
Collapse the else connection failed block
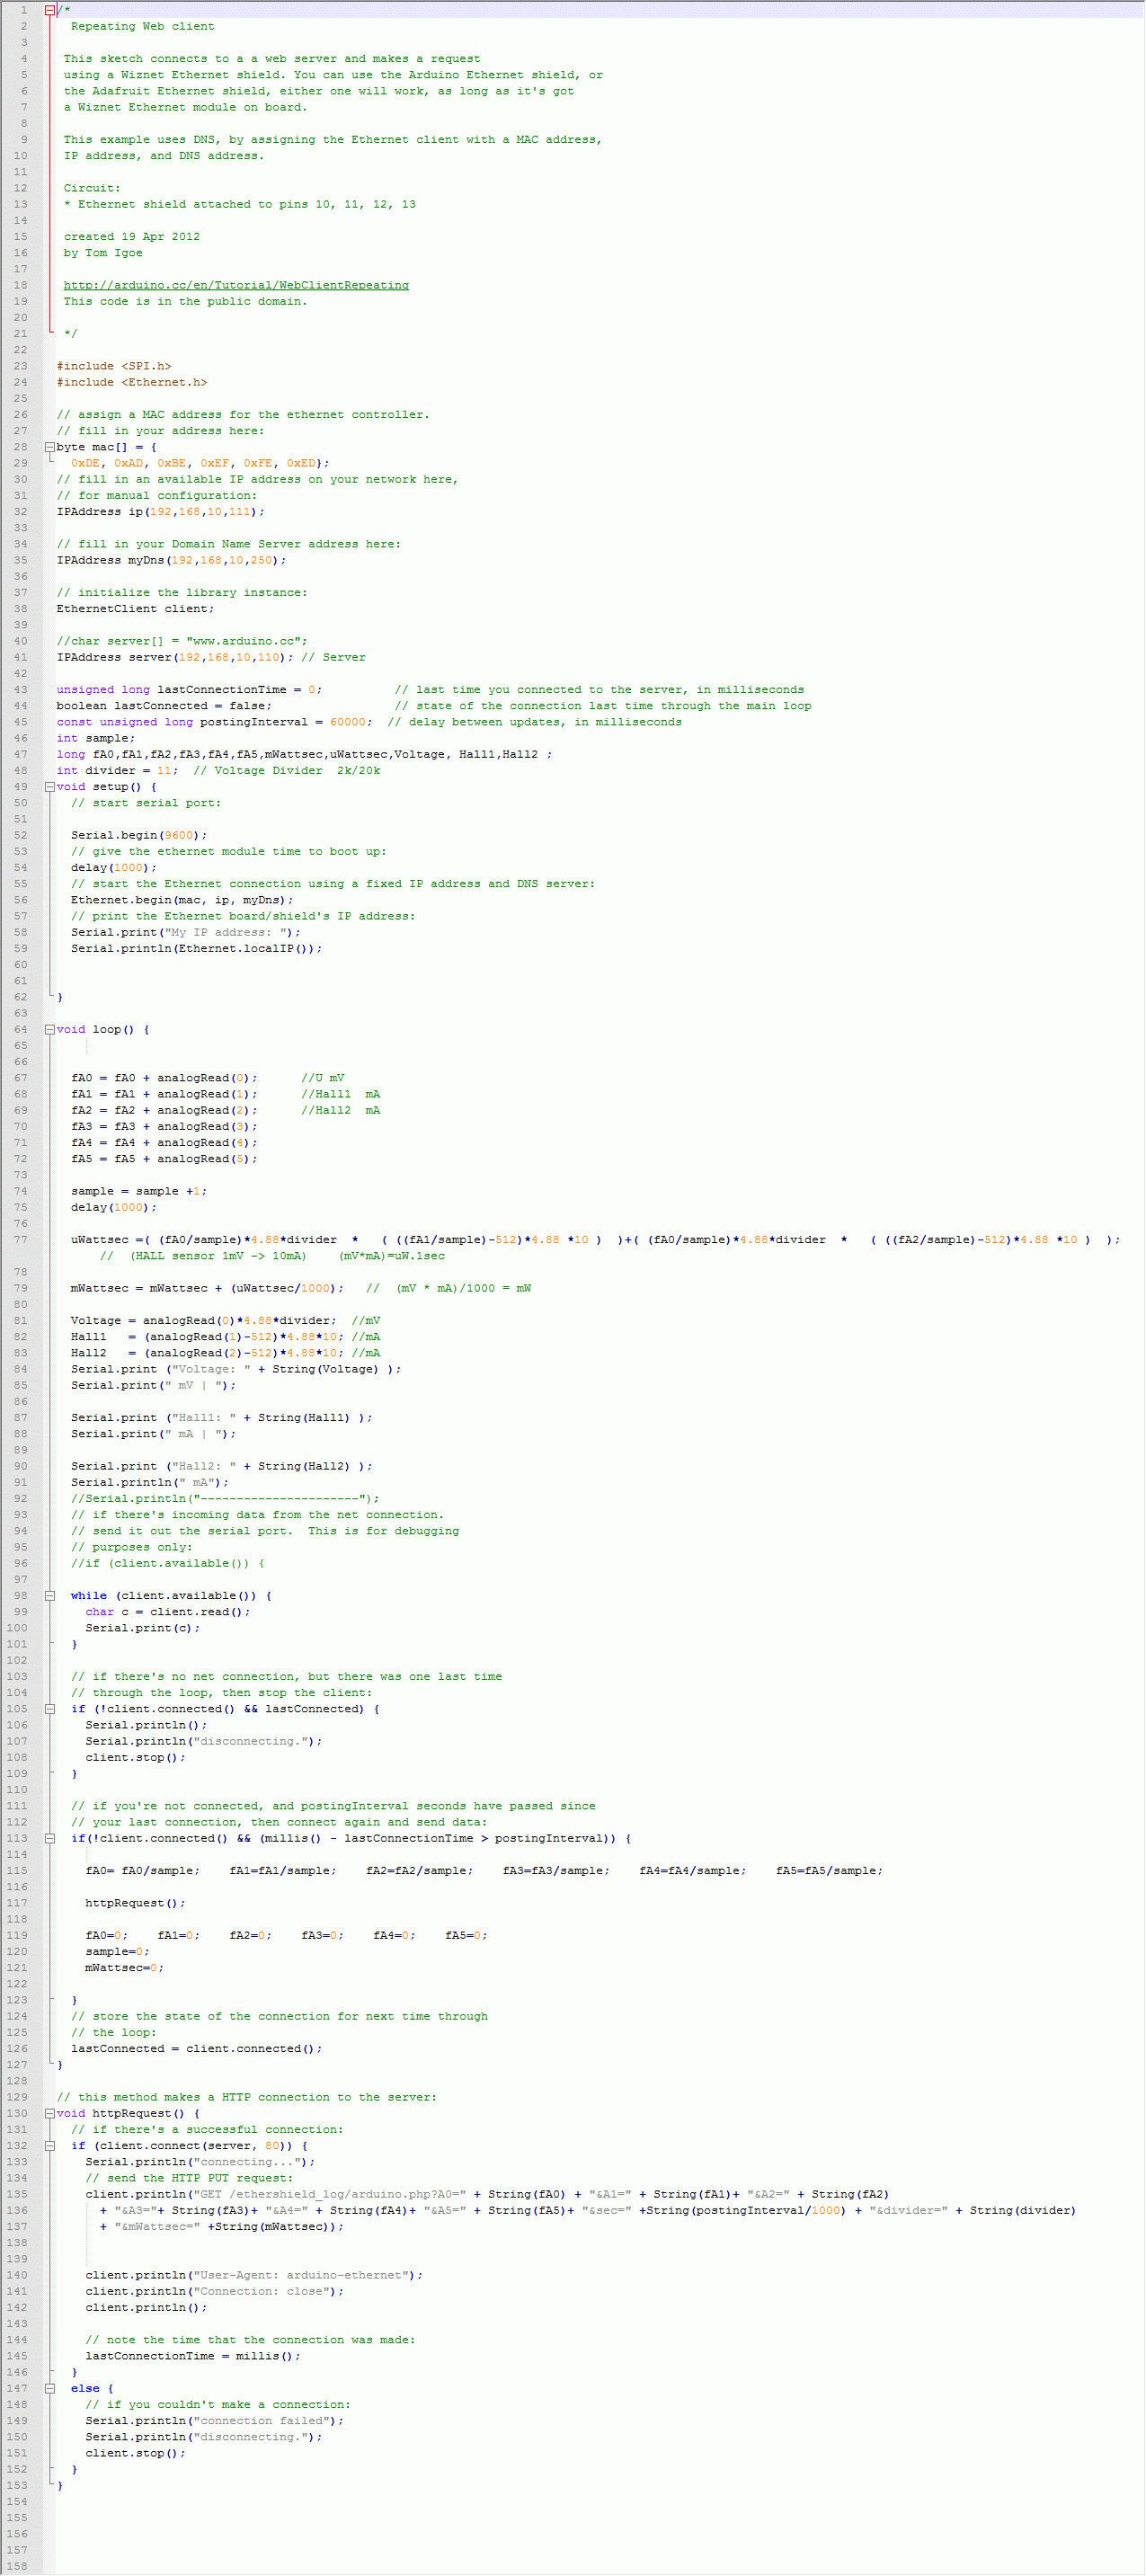point(50,2388)
